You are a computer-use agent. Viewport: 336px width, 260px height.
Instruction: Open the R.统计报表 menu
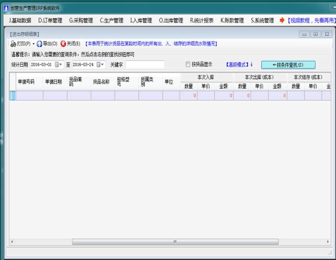(x=202, y=20)
